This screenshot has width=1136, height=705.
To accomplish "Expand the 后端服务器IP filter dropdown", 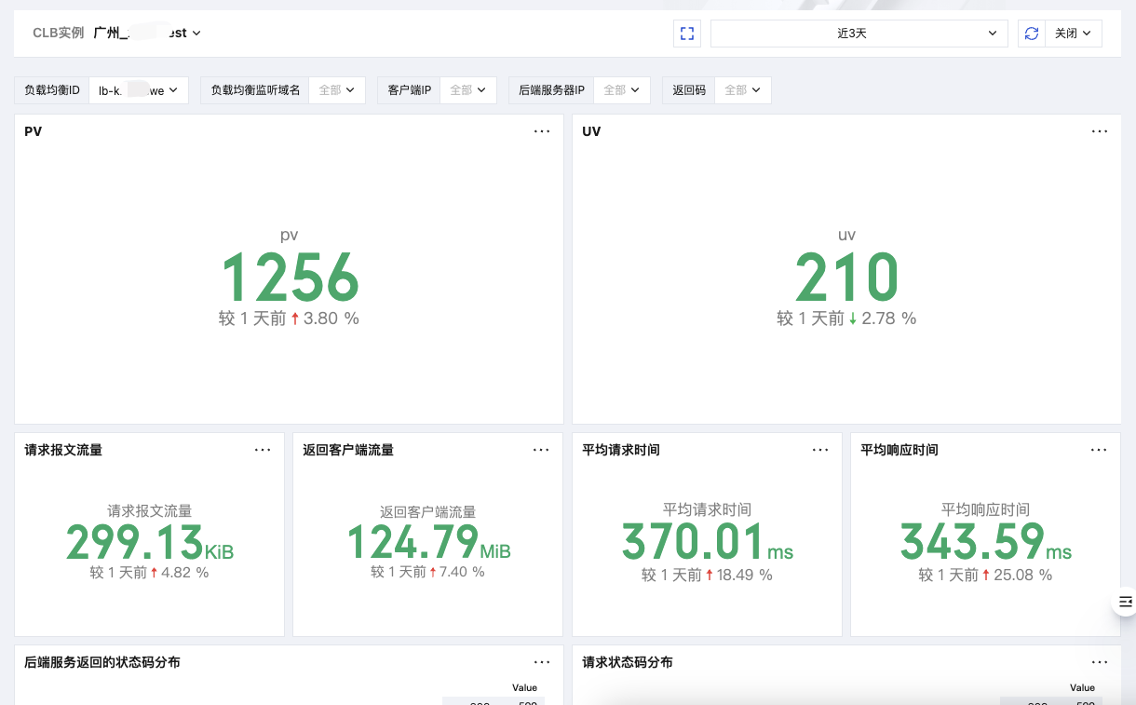I will point(621,90).
